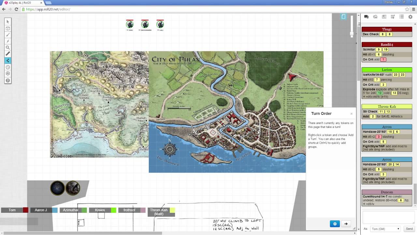This screenshot has width=417, height=235.
Task: Click the compass rose on the map
Action: tap(169, 149)
